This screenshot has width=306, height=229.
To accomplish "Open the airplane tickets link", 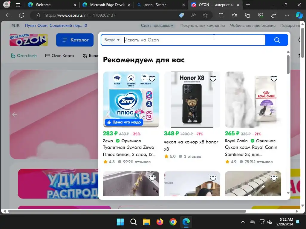I will coord(91,56).
